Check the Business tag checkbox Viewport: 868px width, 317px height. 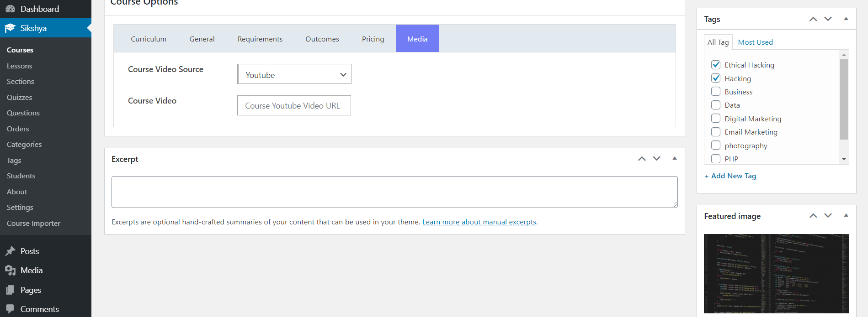(716, 92)
